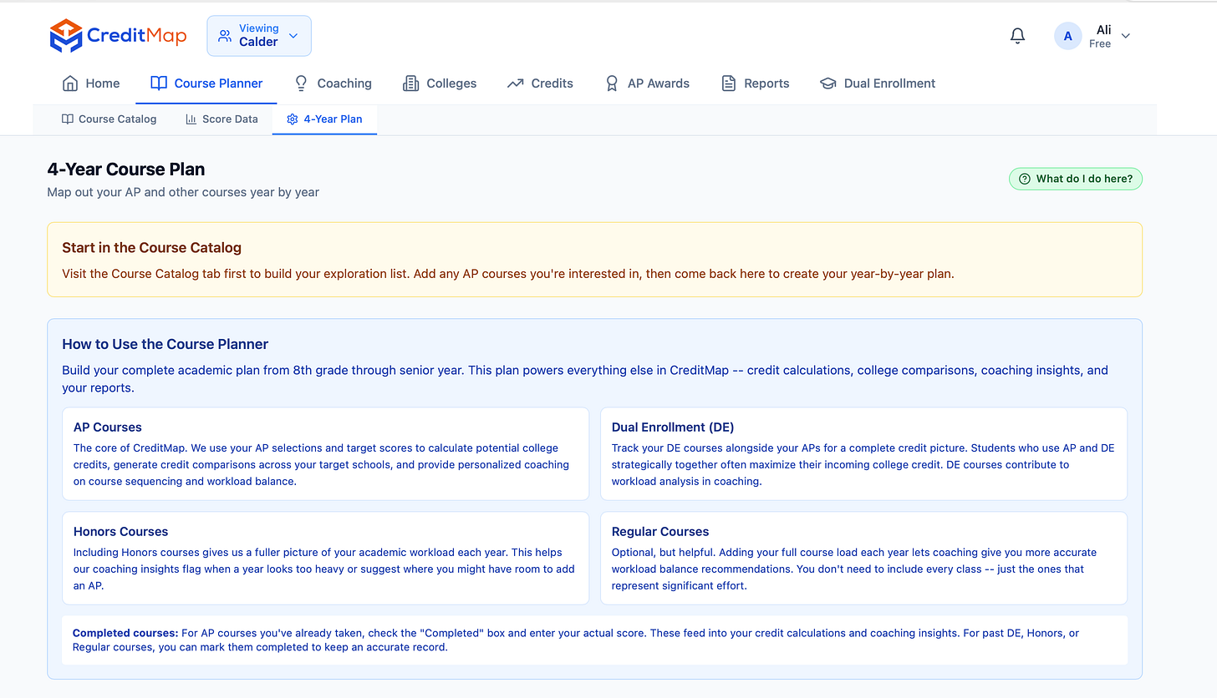Expand the Viewing Calder student dropdown

[259, 36]
